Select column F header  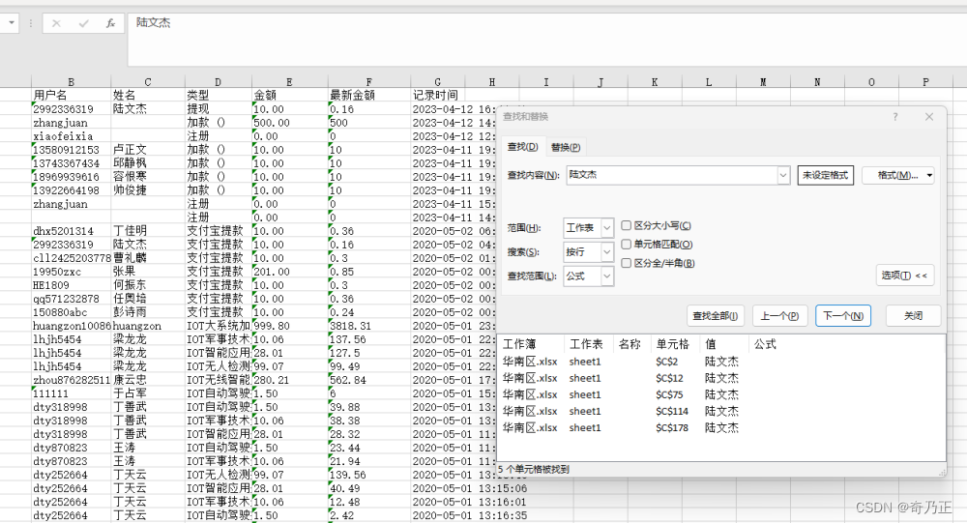click(x=368, y=82)
